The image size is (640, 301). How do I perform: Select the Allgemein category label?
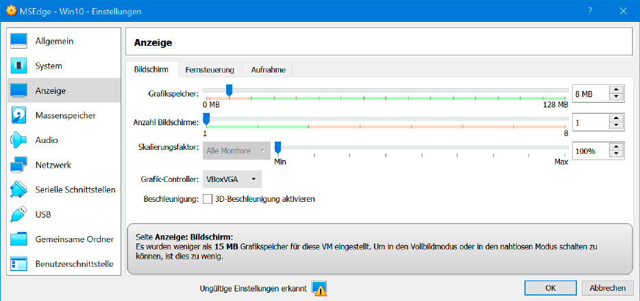(54, 41)
